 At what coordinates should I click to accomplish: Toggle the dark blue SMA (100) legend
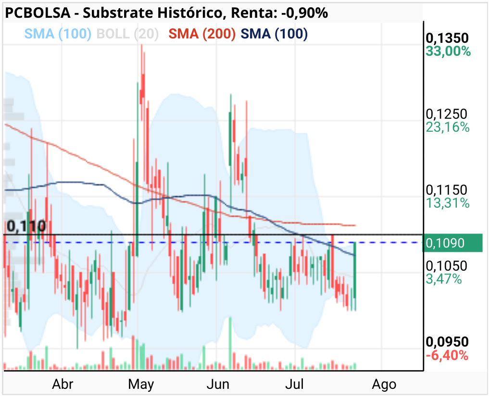tap(274, 34)
